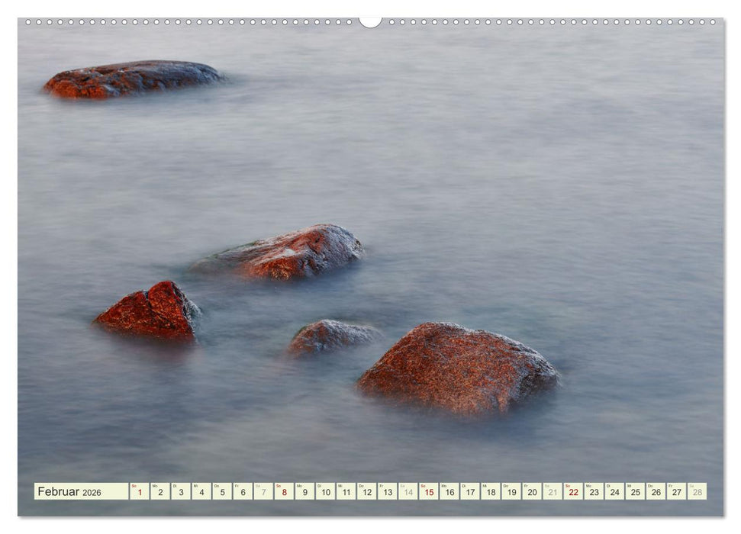741x534 pixels.
Task: Click the Mo weekday label above 2
Action: (x=155, y=485)
